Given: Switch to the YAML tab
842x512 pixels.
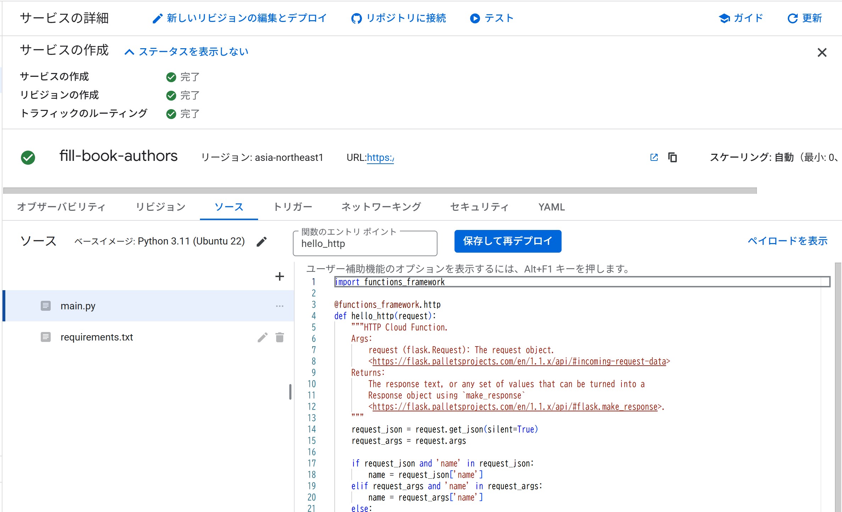Looking at the screenshot, I should pyautogui.click(x=551, y=207).
